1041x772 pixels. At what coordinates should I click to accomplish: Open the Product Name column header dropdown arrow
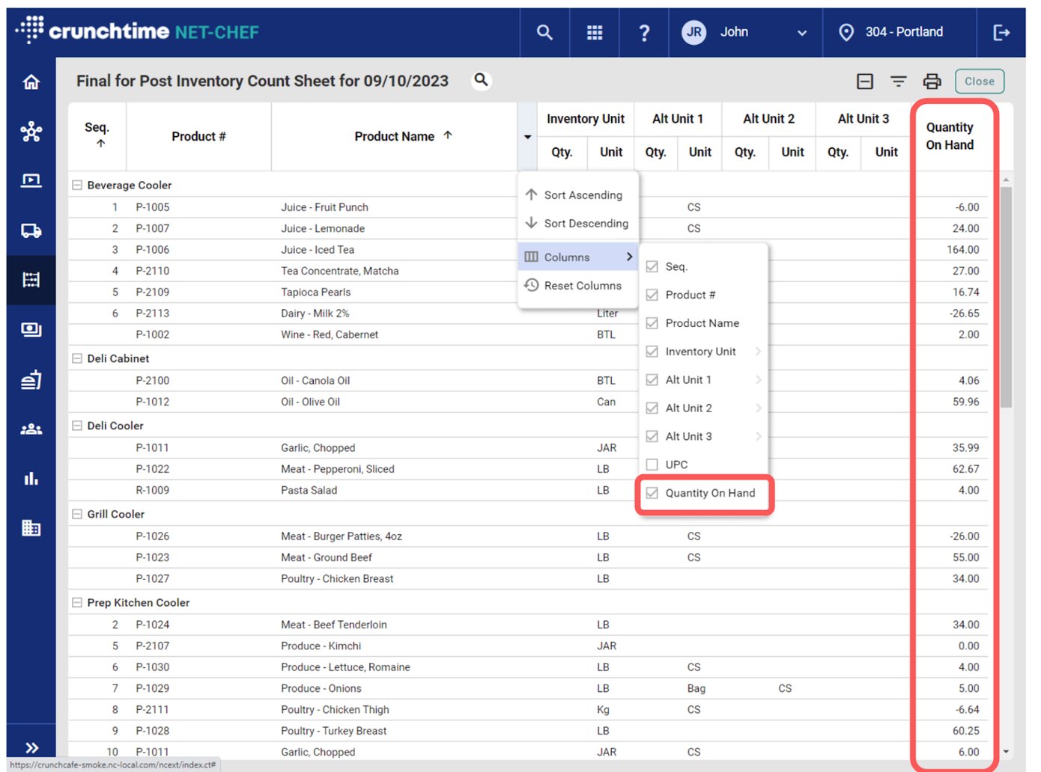(x=527, y=137)
